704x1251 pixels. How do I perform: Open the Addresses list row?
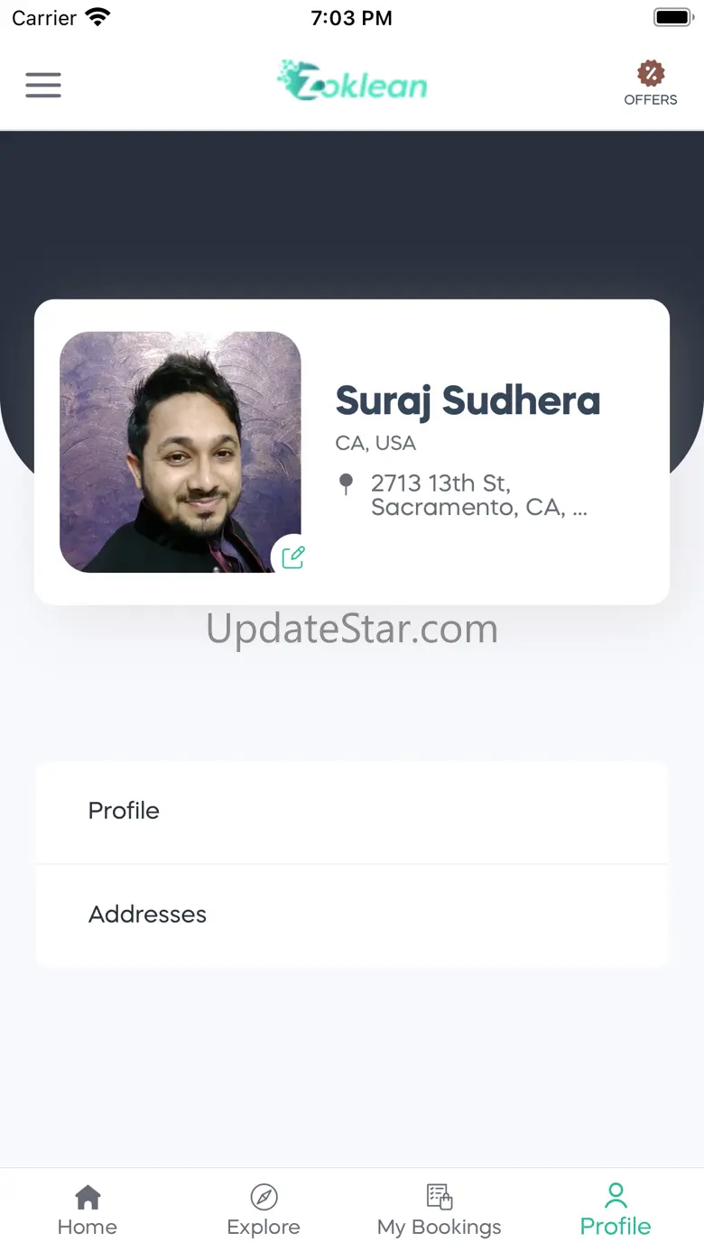[352, 915]
